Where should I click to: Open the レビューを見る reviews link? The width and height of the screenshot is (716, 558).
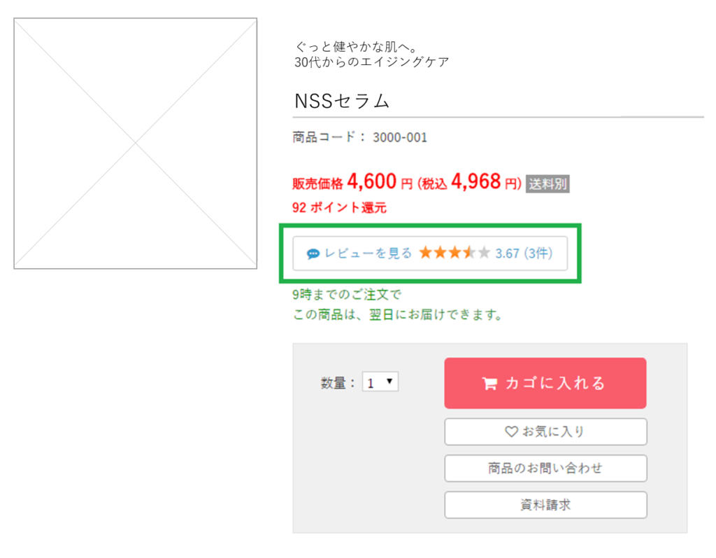[368, 253]
